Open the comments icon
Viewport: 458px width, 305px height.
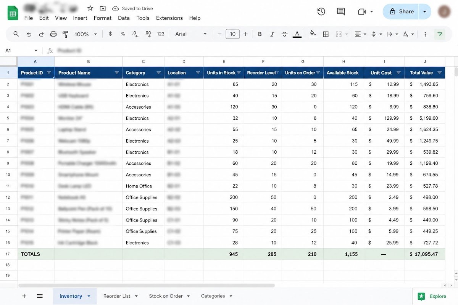[341, 12]
